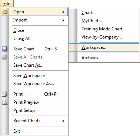The width and height of the screenshot is (140, 136).
Task: Click the Print Preview magnifier icon
Action: click(x=5, y=102)
